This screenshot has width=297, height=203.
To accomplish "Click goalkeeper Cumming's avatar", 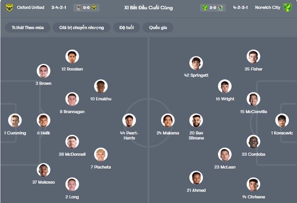I will pos(15,120).
